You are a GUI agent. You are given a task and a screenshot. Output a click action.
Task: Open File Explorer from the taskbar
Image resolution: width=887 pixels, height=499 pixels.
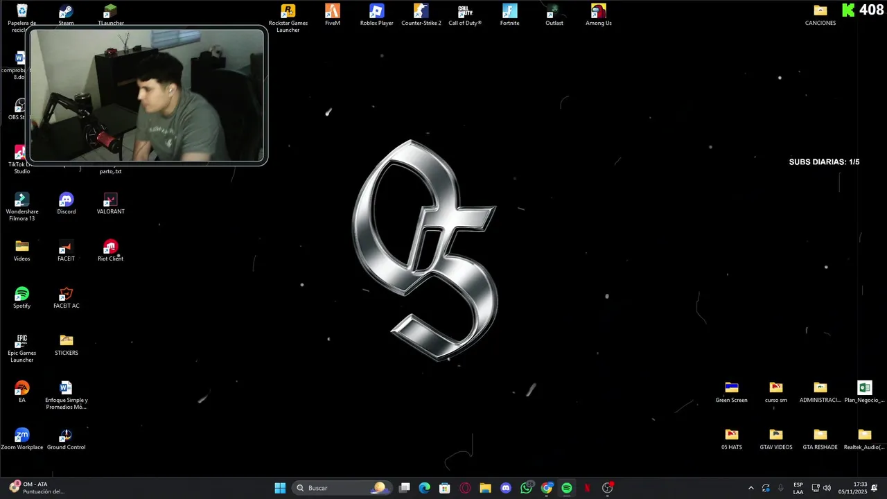tap(485, 488)
